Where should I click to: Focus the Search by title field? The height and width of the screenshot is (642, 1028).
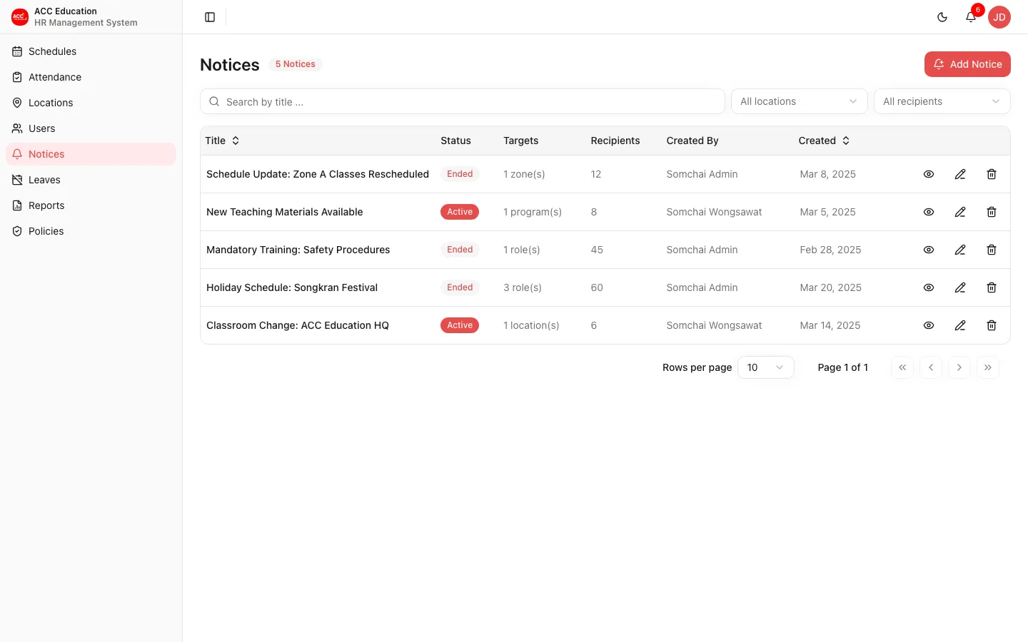coord(463,101)
